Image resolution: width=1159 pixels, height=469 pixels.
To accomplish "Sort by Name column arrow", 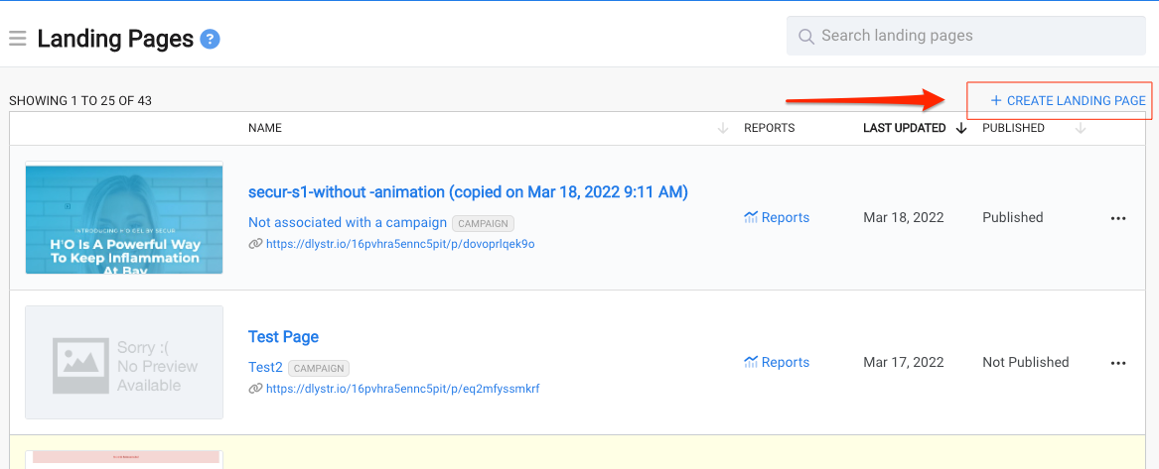I will coord(723,128).
